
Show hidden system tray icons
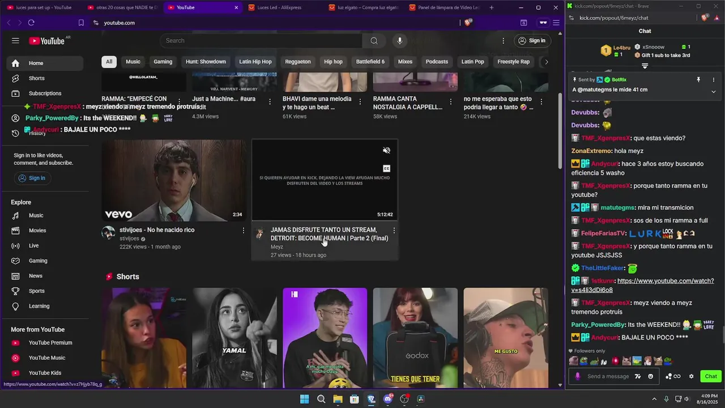pyautogui.click(x=654, y=399)
